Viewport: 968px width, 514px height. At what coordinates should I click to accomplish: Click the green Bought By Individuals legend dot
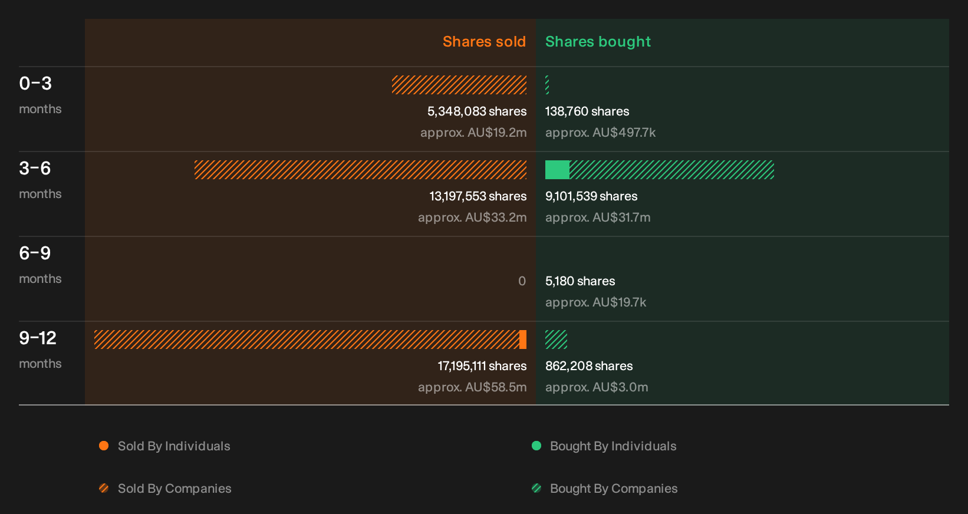tap(536, 446)
